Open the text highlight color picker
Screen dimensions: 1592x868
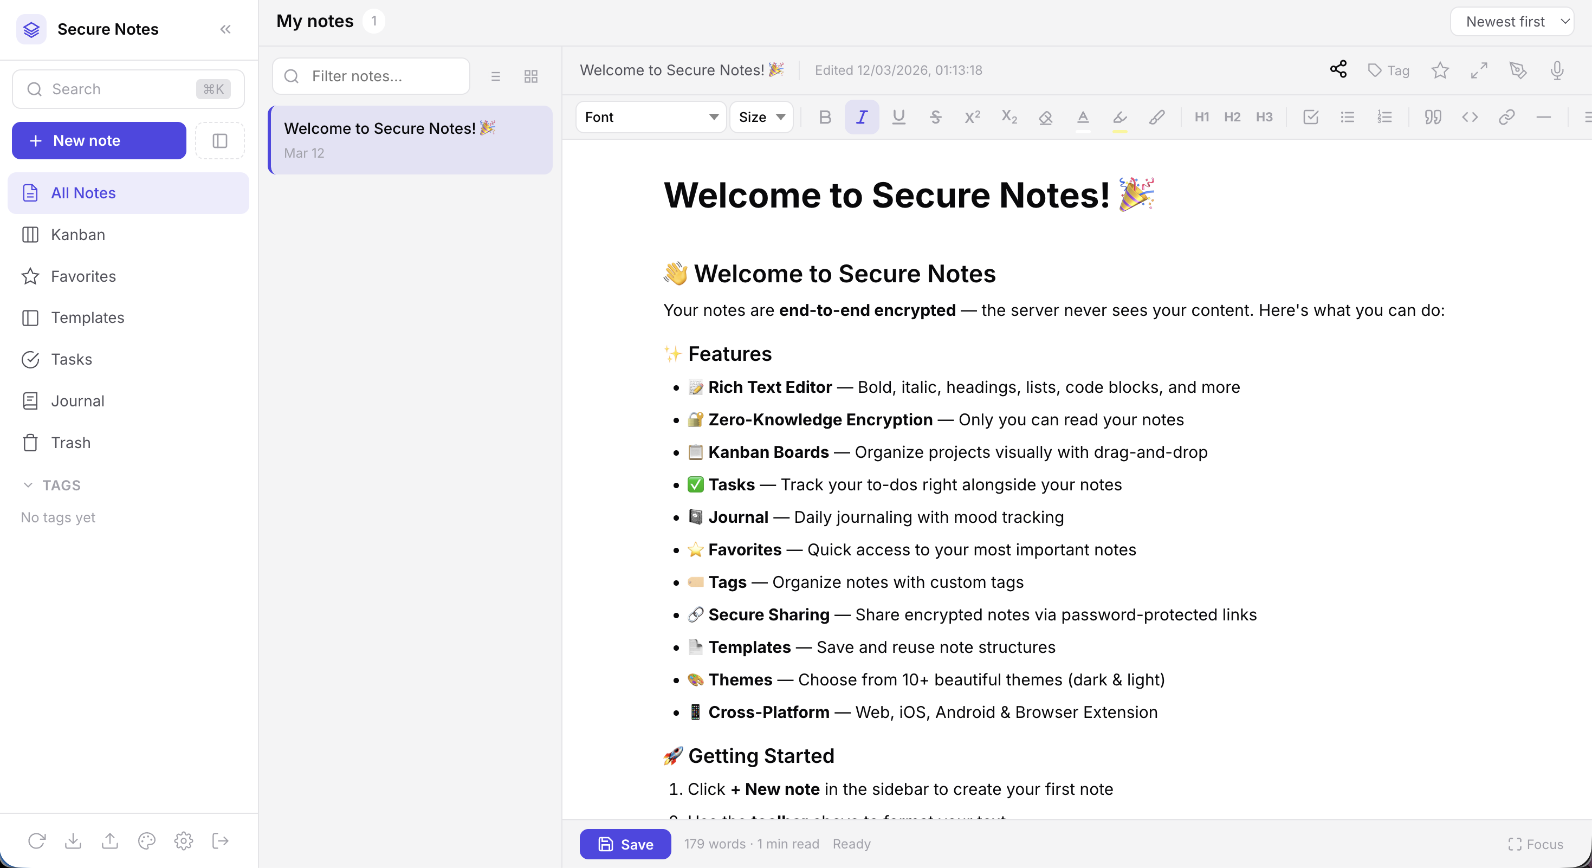tap(1120, 118)
